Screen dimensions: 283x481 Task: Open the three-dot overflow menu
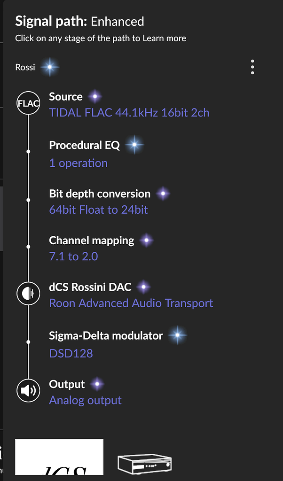tap(252, 67)
